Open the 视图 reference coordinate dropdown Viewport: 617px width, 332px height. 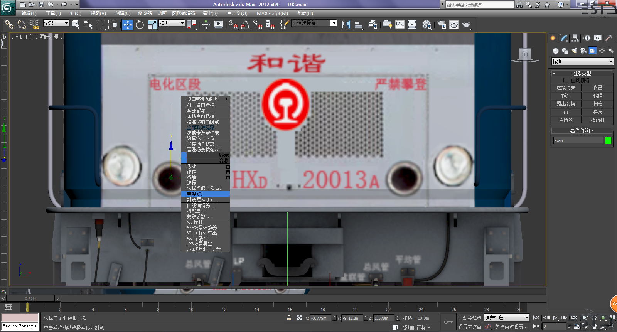point(172,23)
